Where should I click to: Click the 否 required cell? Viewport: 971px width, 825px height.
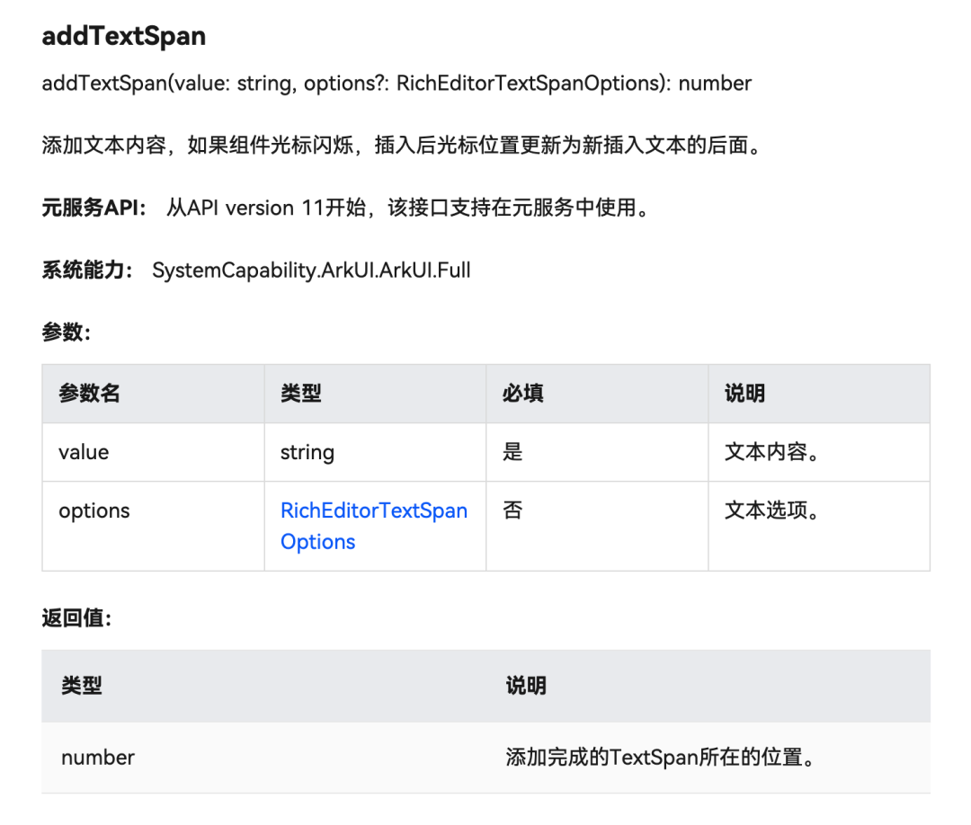coord(512,510)
